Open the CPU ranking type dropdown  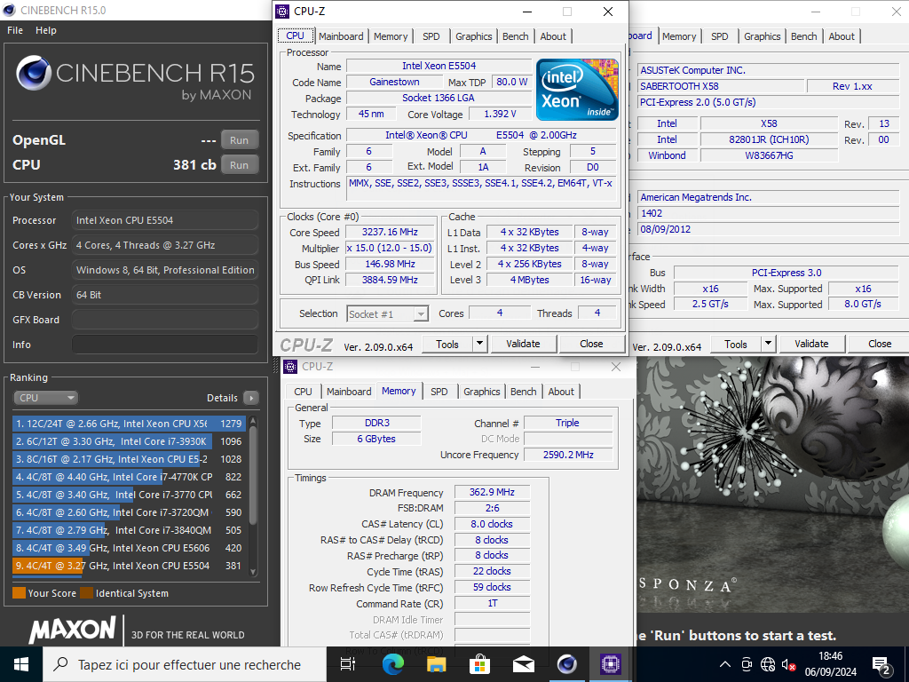click(x=46, y=398)
